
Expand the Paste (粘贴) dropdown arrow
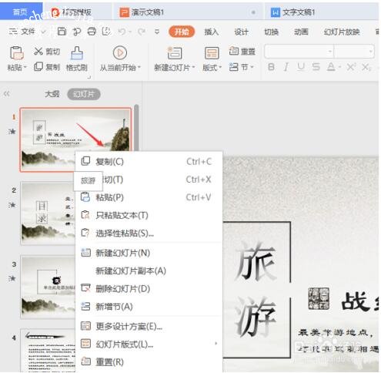tap(25, 67)
